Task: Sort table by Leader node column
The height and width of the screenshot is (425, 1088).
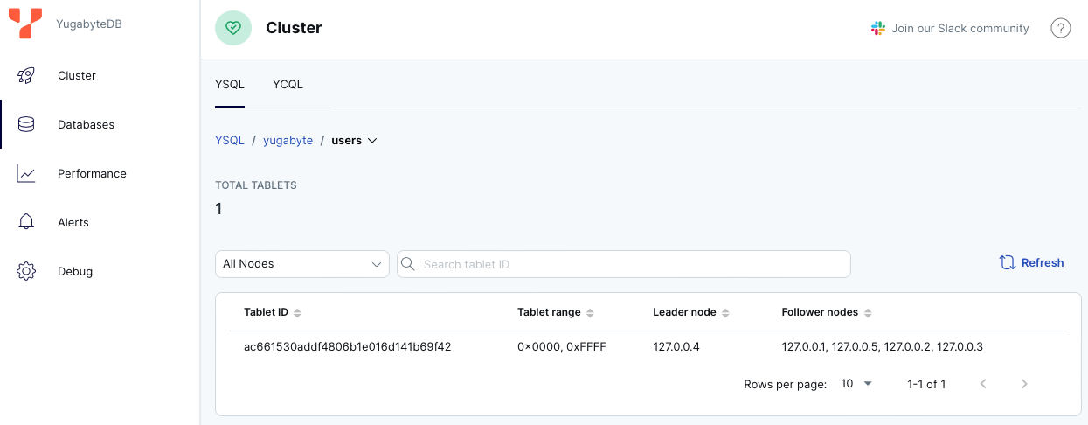Action: pos(725,313)
